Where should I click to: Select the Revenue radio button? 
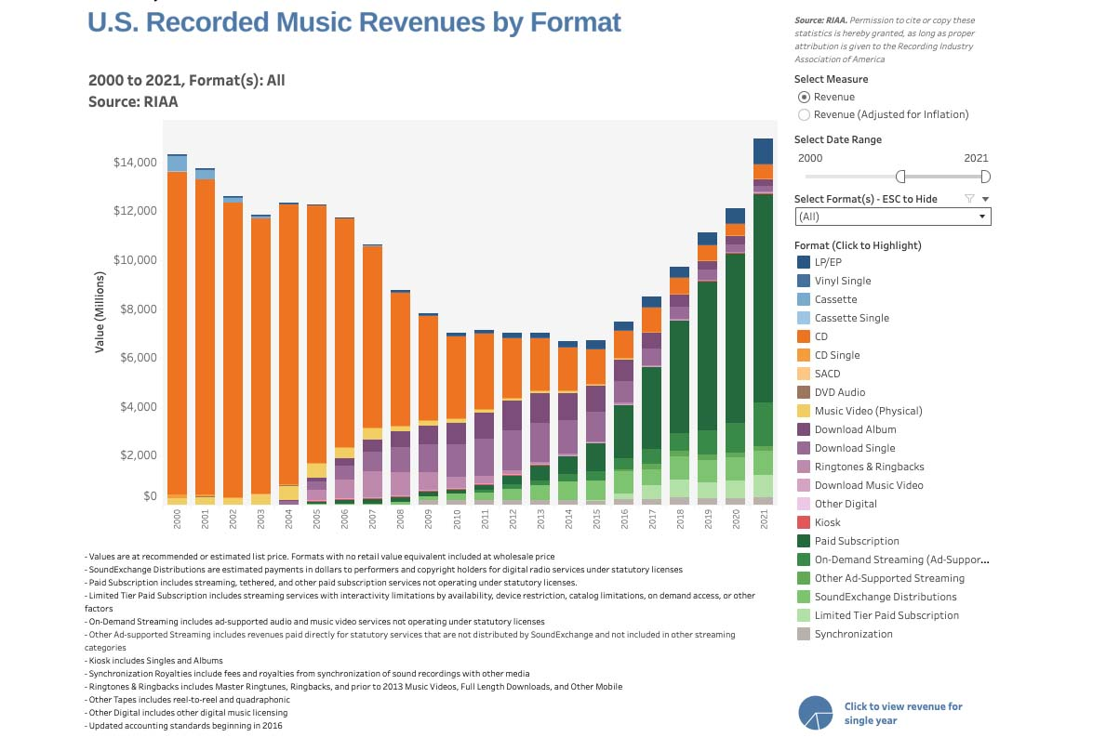[x=804, y=98]
